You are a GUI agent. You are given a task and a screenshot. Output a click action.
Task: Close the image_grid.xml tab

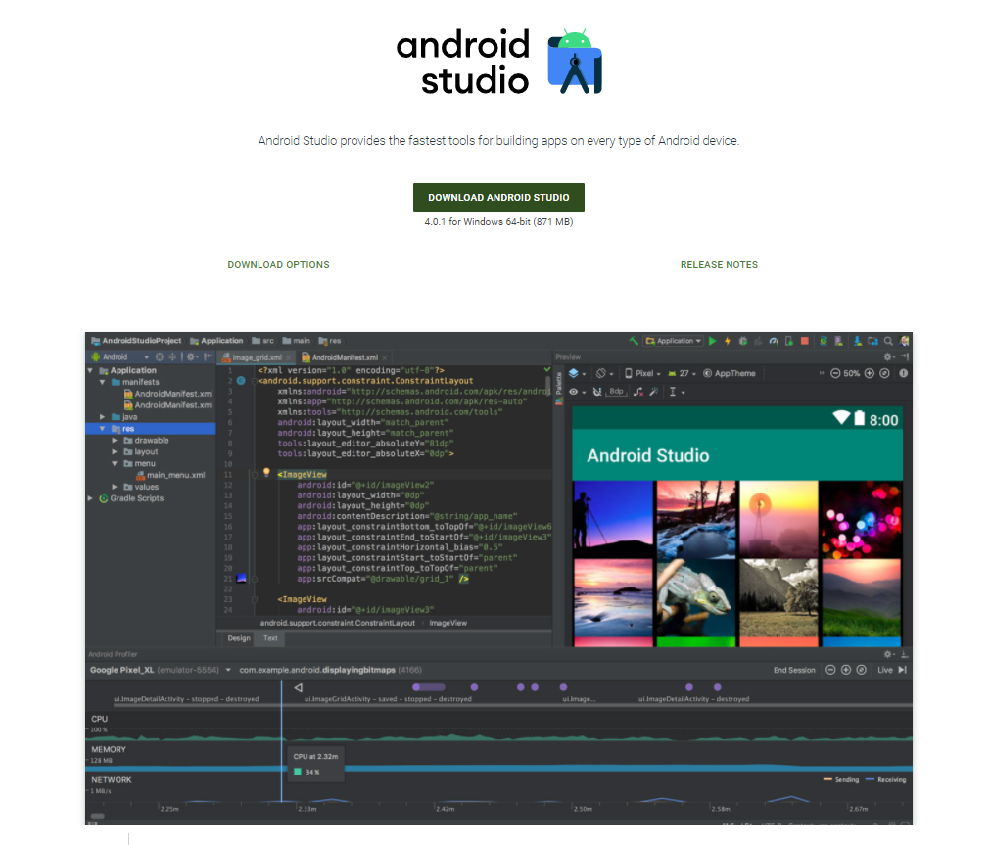[x=289, y=358]
